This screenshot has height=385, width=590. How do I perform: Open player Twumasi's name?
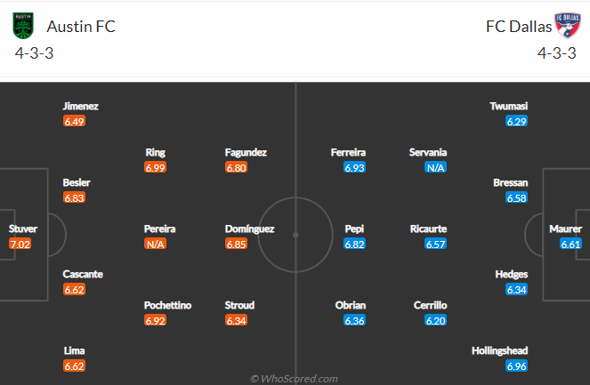pyautogui.click(x=509, y=107)
